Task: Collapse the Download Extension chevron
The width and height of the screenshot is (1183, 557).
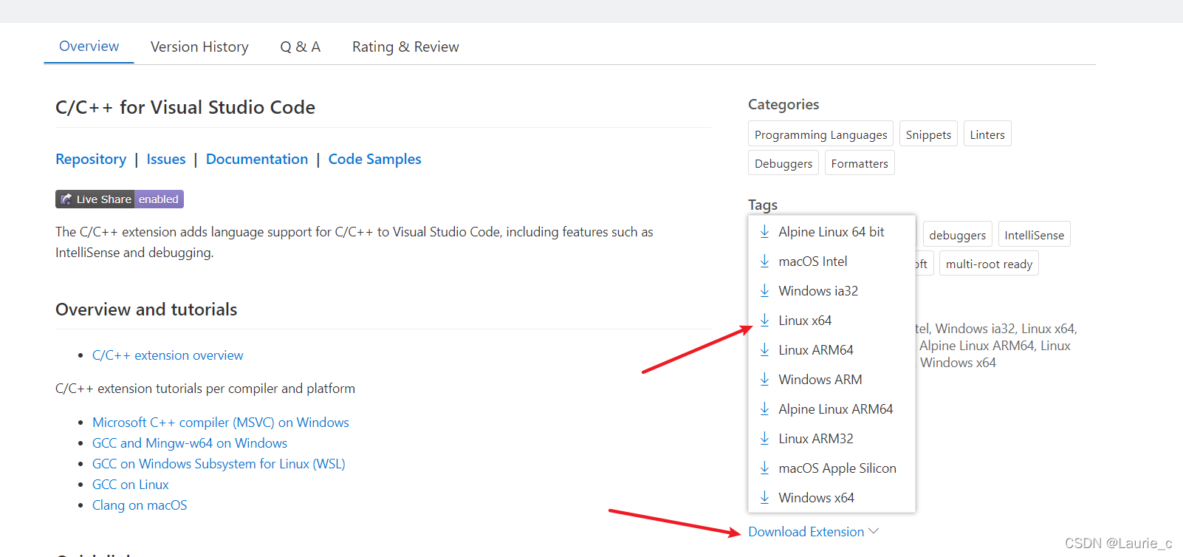Action: pyautogui.click(x=874, y=531)
